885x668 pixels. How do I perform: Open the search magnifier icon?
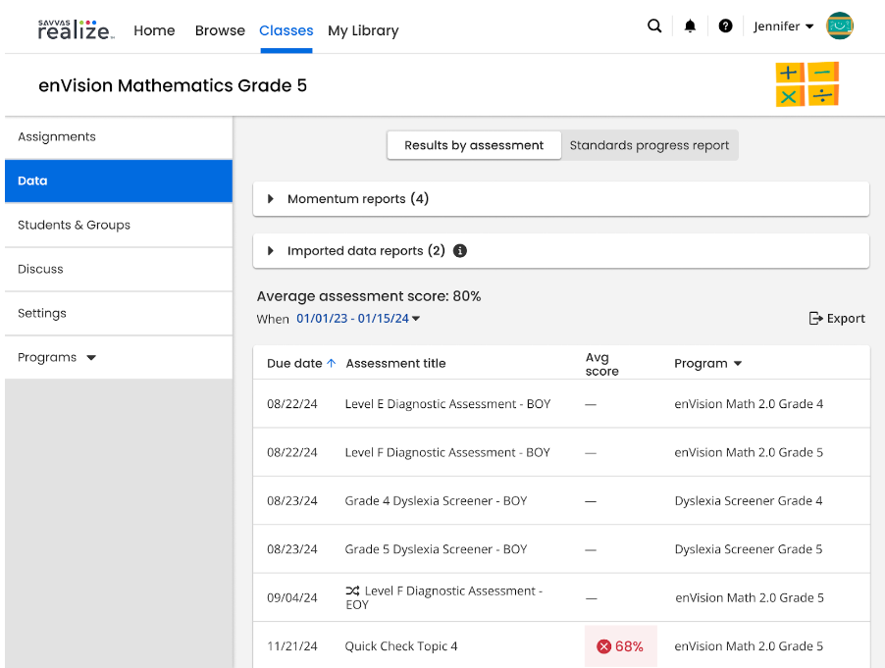(654, 26)
